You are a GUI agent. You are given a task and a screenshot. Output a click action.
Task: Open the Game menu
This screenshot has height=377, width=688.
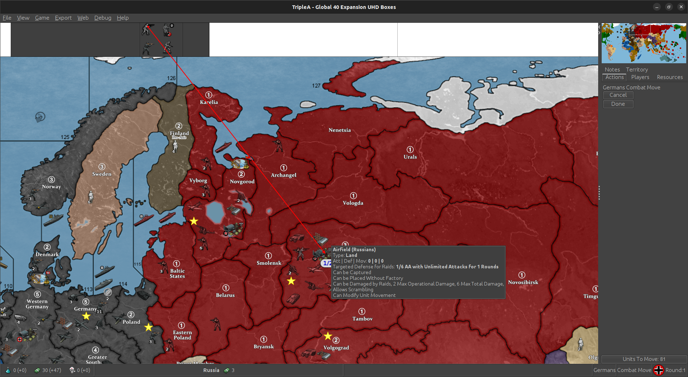tap(42, 18)
